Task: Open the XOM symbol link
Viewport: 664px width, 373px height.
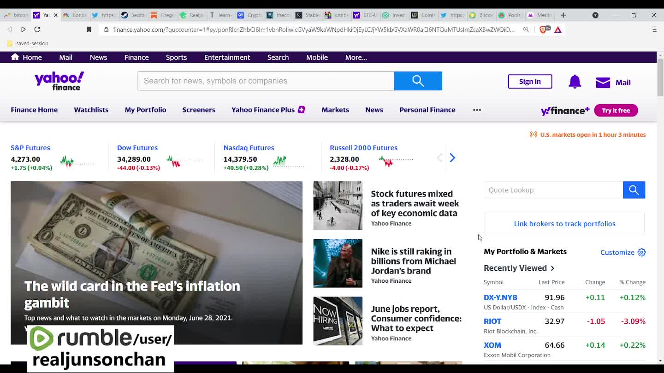Action: (492, 345)
